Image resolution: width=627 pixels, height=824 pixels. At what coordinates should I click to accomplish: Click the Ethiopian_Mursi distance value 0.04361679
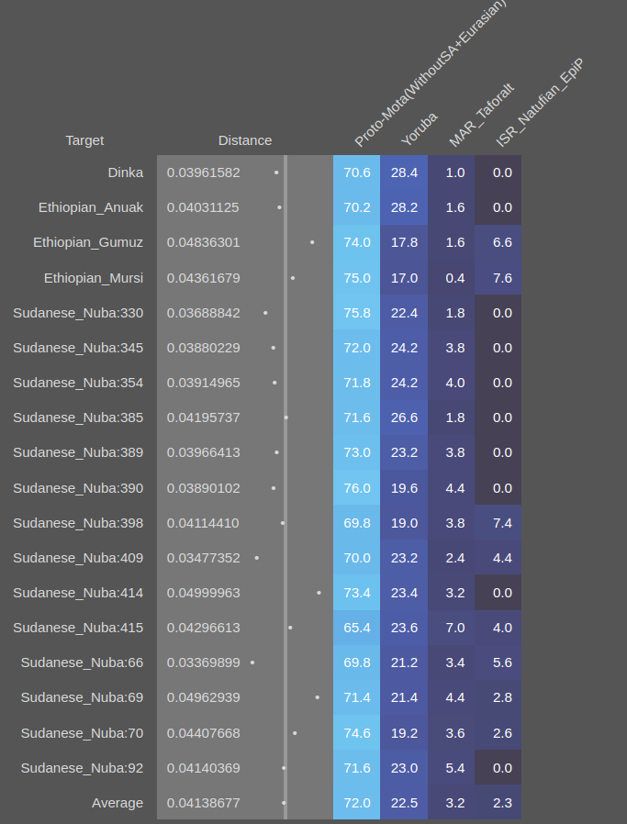204,277
